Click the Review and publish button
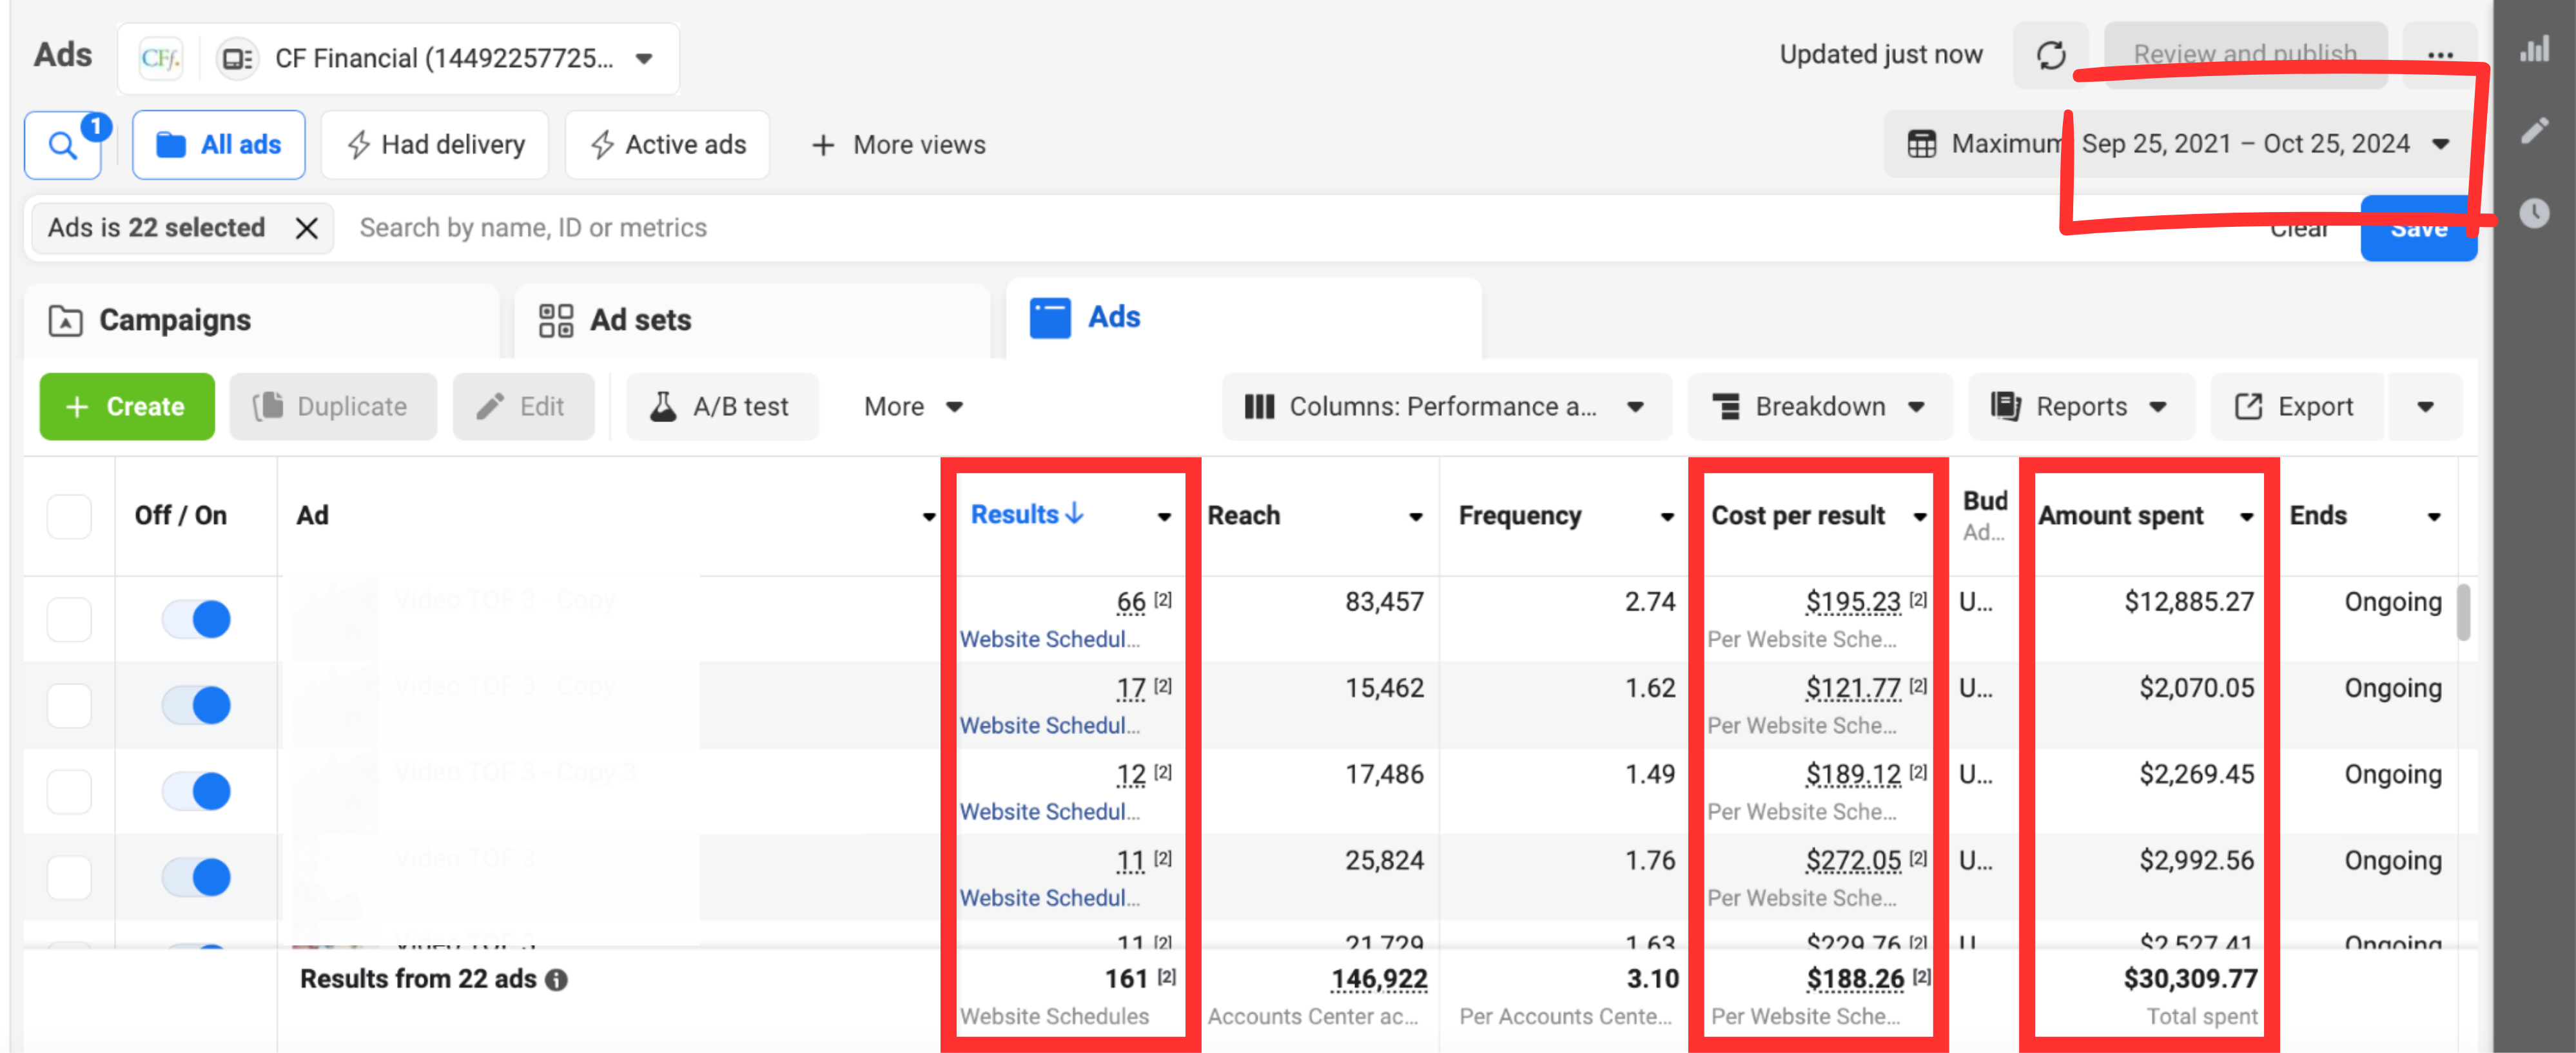2576x1053 pixels. coord(2245,55)
